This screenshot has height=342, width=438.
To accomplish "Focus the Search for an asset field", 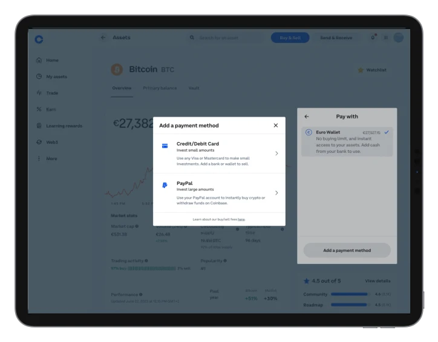I will click(x=225, y=37).
